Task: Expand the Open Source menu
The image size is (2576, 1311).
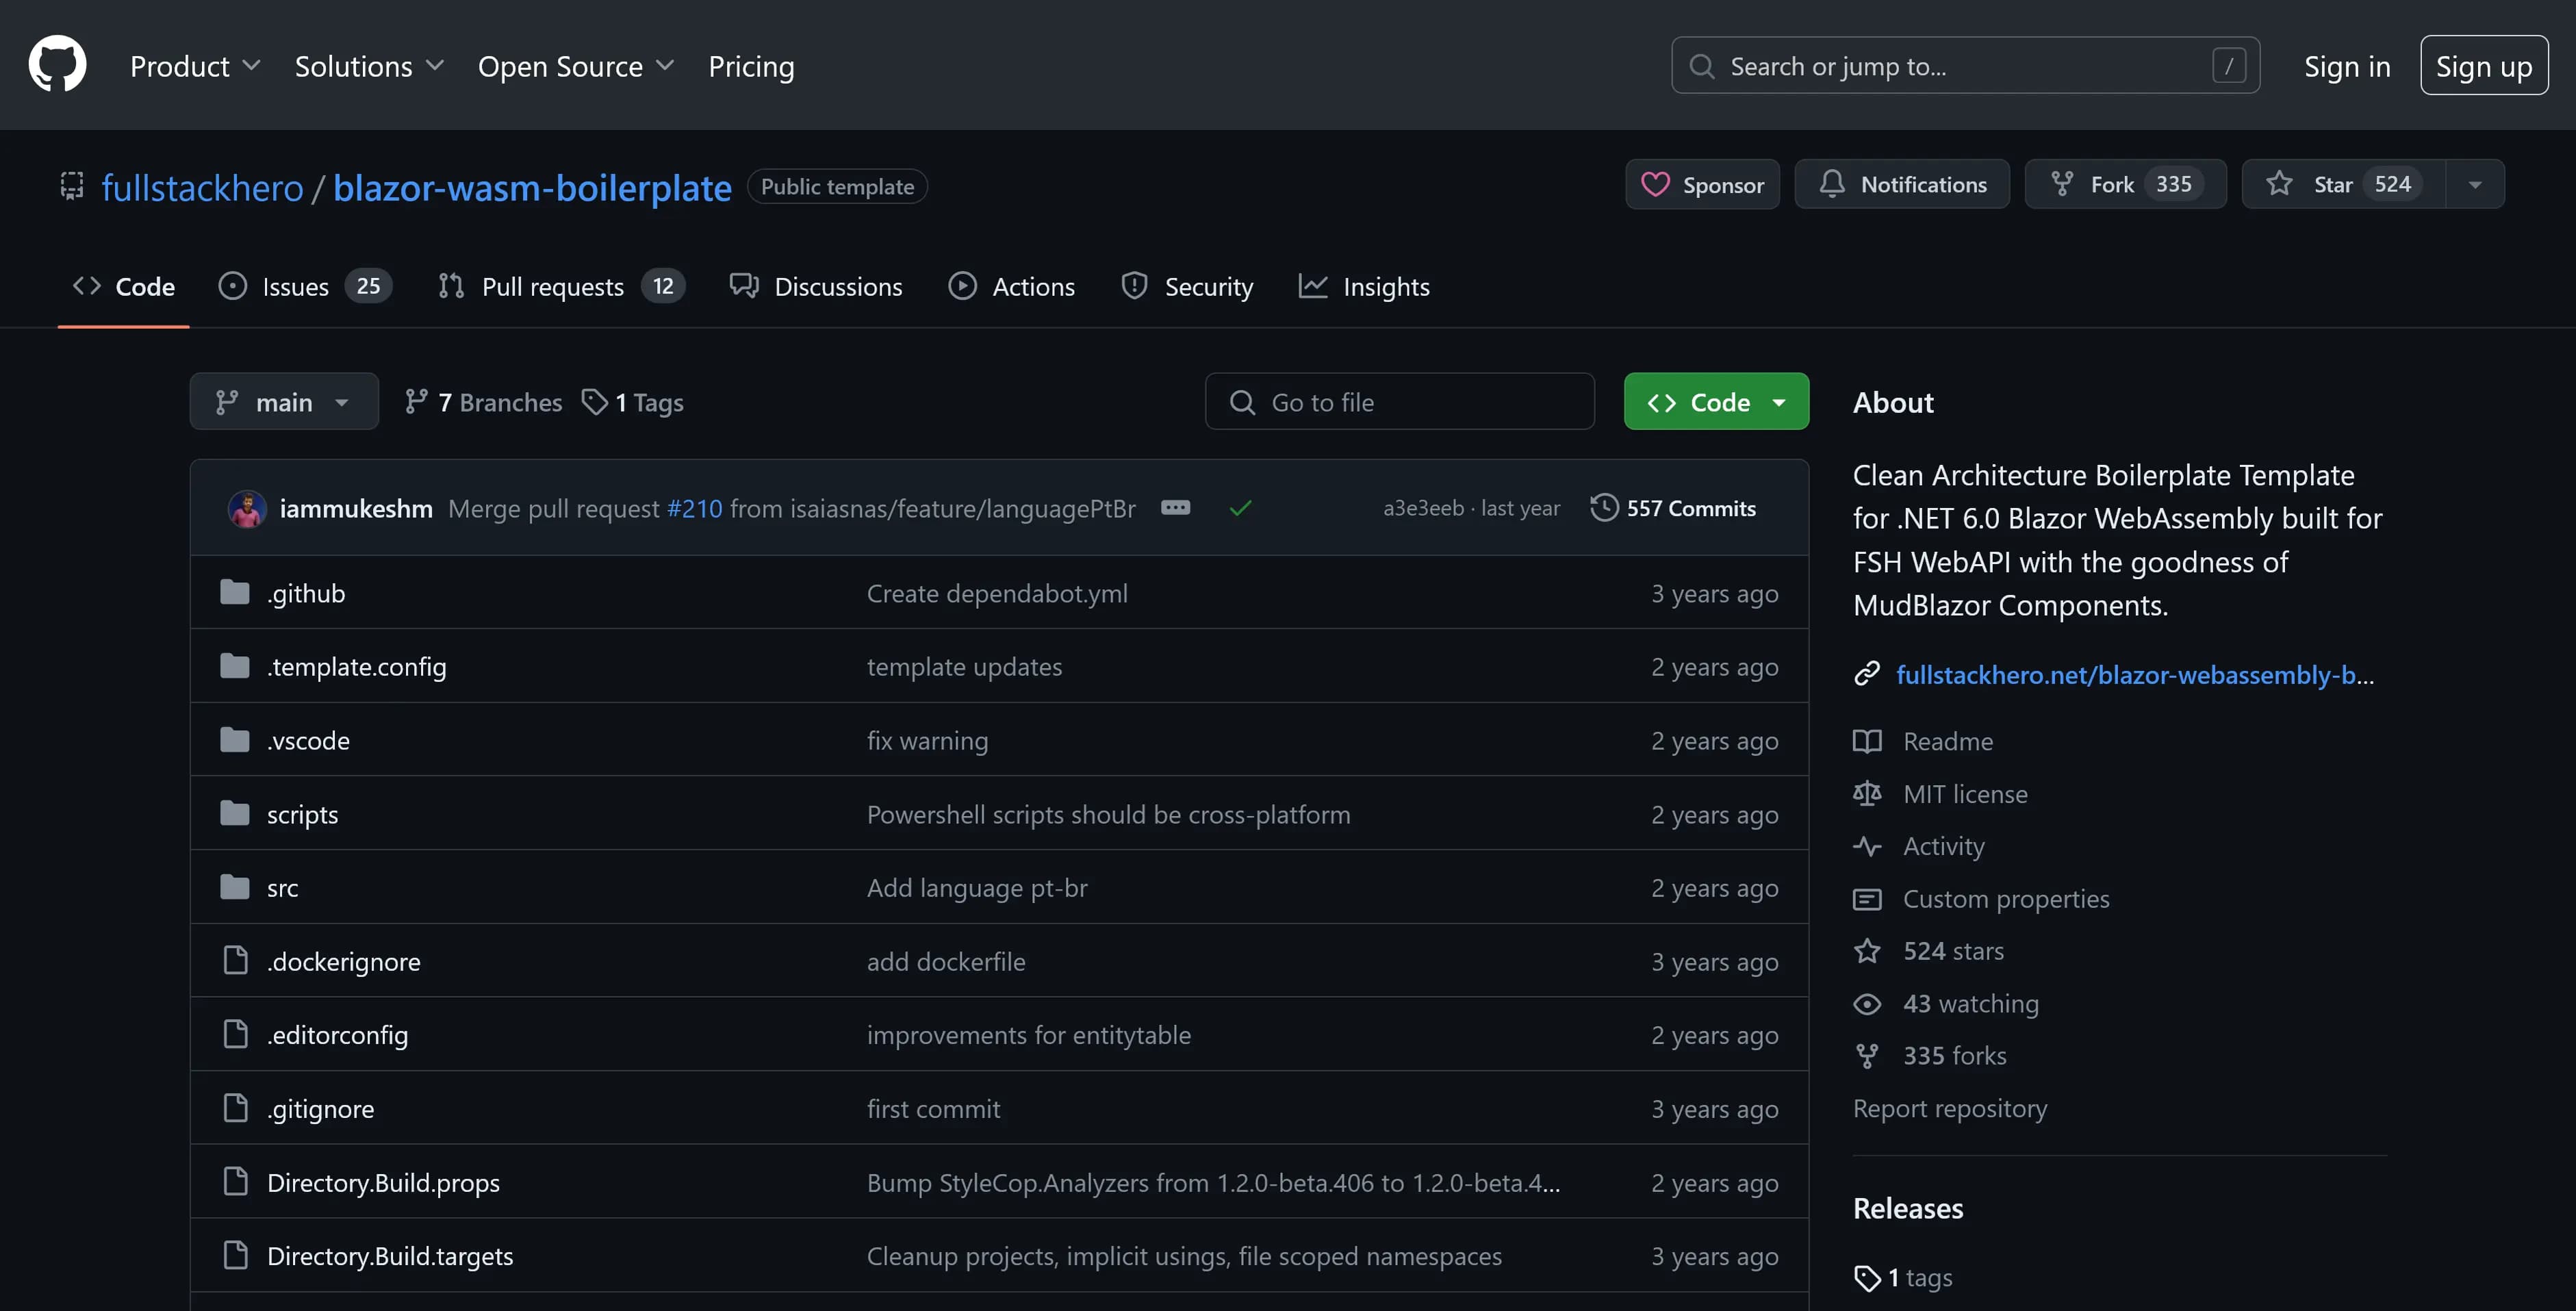Action: [x=576, y=66]
